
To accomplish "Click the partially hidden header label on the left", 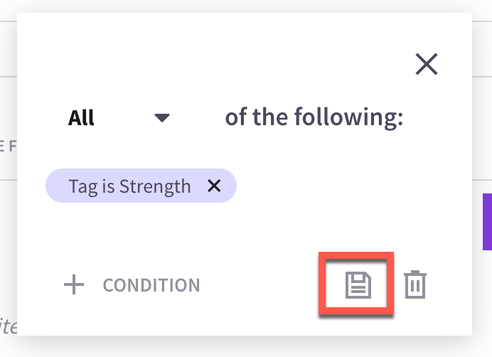I will click(8, 146).
